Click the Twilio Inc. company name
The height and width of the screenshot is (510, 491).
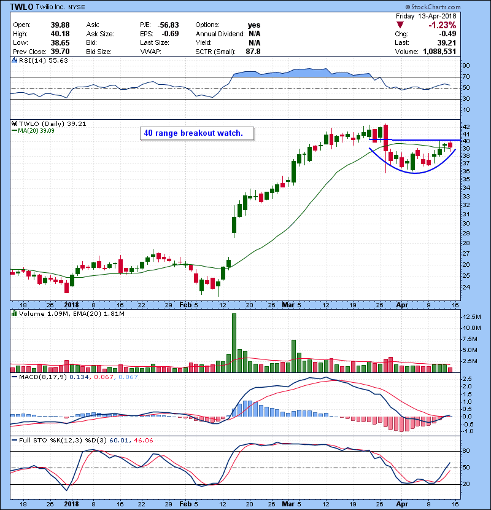point(51,7)
